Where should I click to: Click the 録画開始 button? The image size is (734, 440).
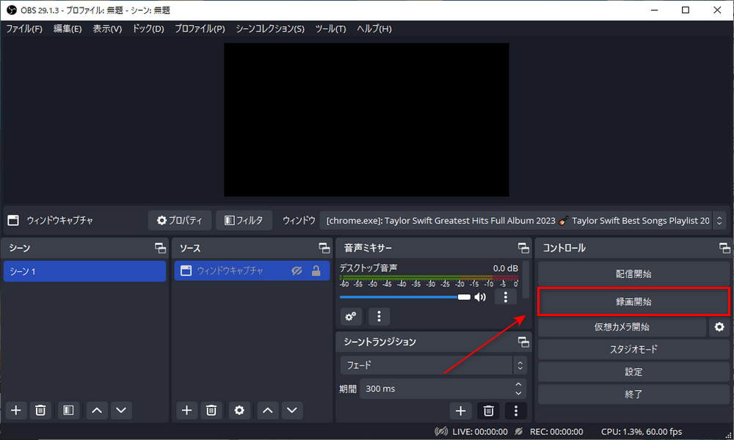pos(633,301)
